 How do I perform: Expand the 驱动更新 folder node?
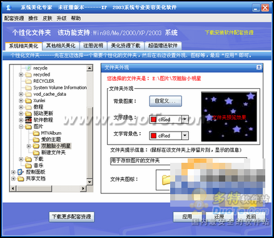pos(21,113)
